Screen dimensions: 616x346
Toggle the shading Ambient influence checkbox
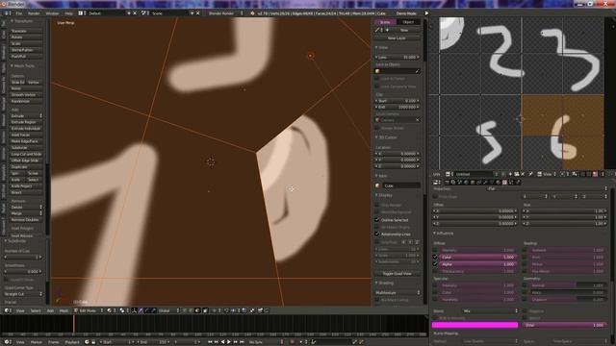[x=525, y=250]
